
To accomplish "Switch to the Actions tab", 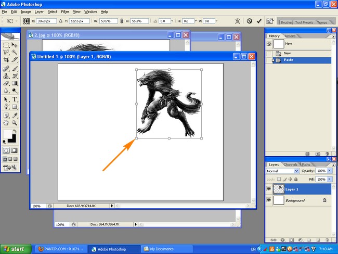I will (x=290, y=36).
